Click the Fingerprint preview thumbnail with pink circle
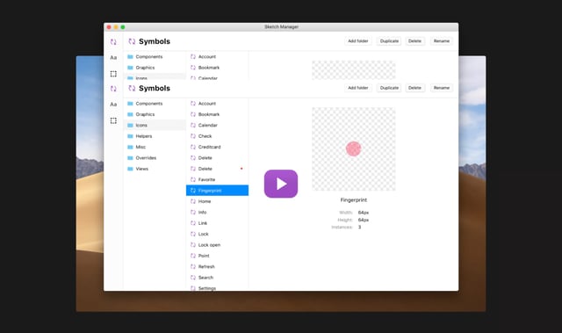562x333 pixels. click(353, 148)
